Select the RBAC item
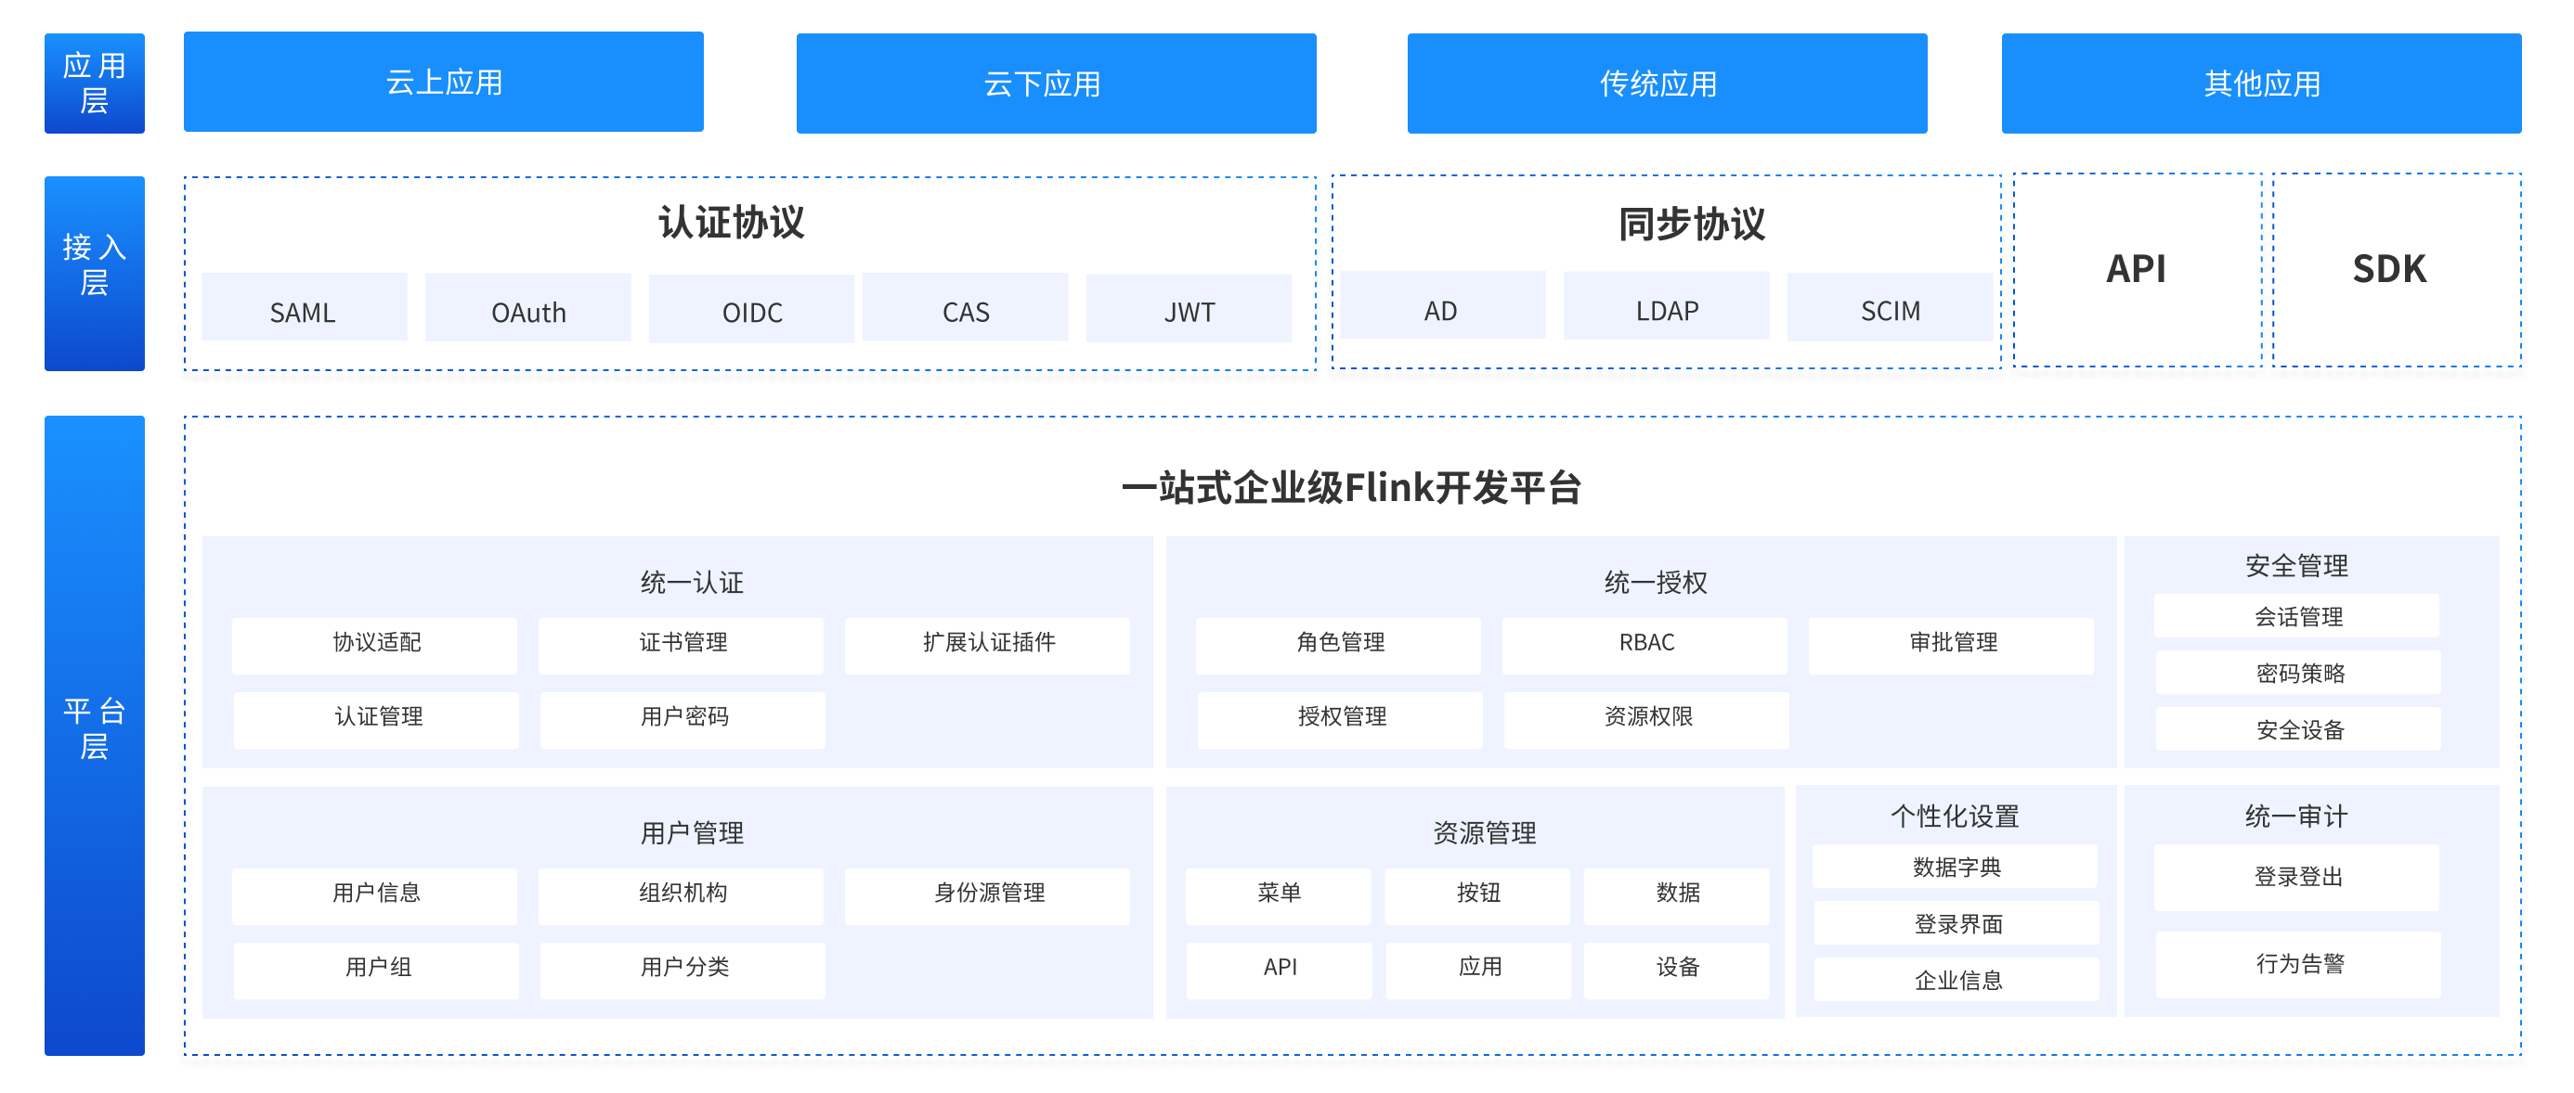Screen dimensions: 2574x1093 tap(1644, 646)
